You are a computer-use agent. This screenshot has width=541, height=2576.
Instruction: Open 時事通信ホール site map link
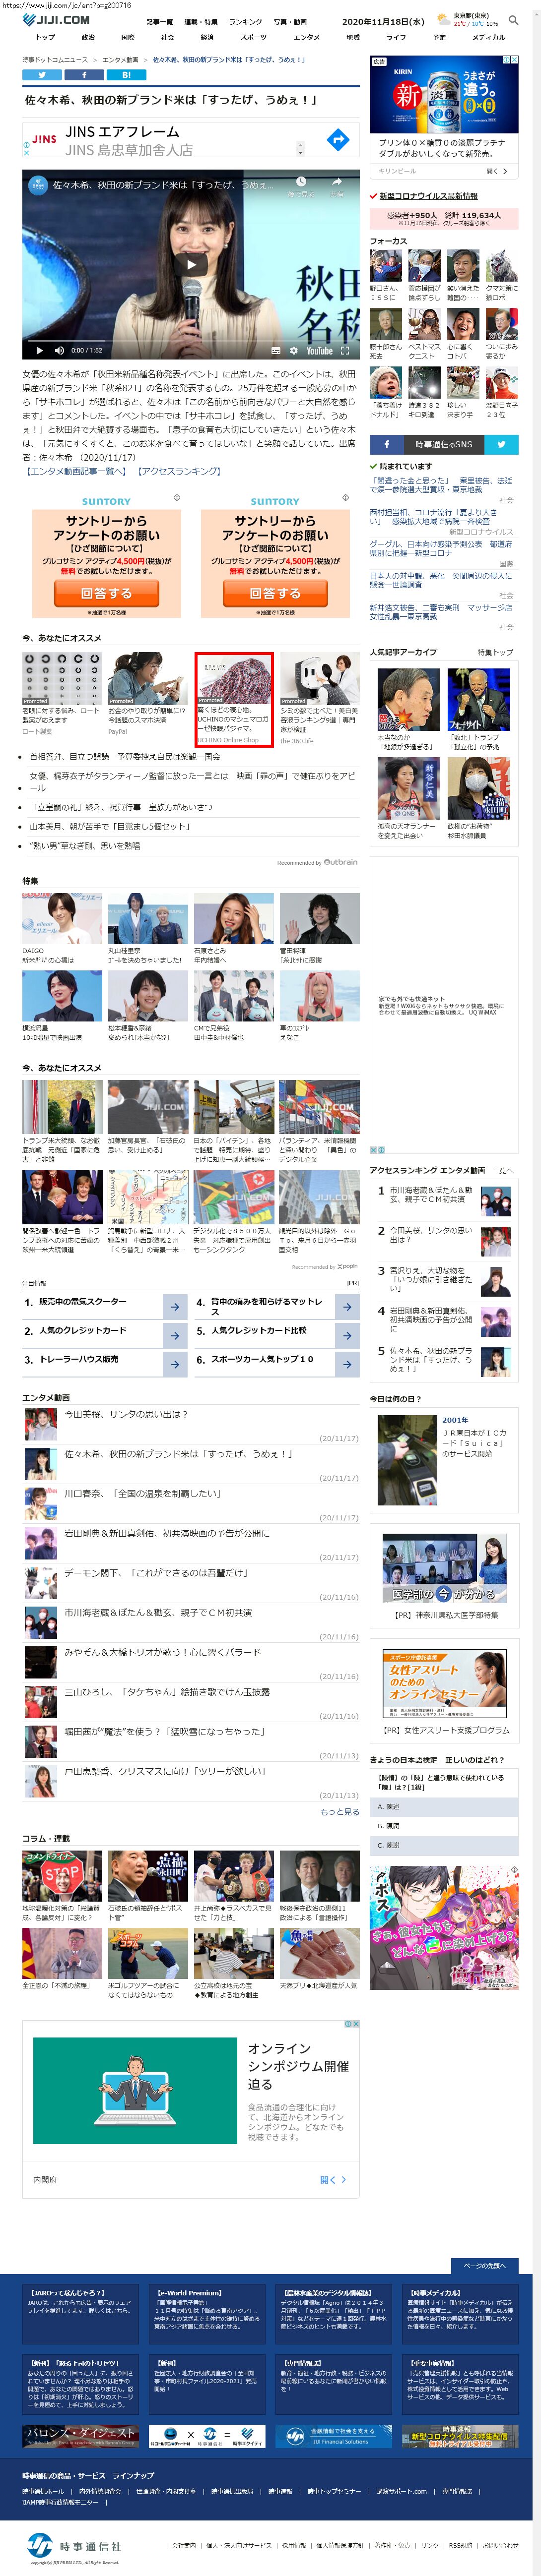[43, 2491]
